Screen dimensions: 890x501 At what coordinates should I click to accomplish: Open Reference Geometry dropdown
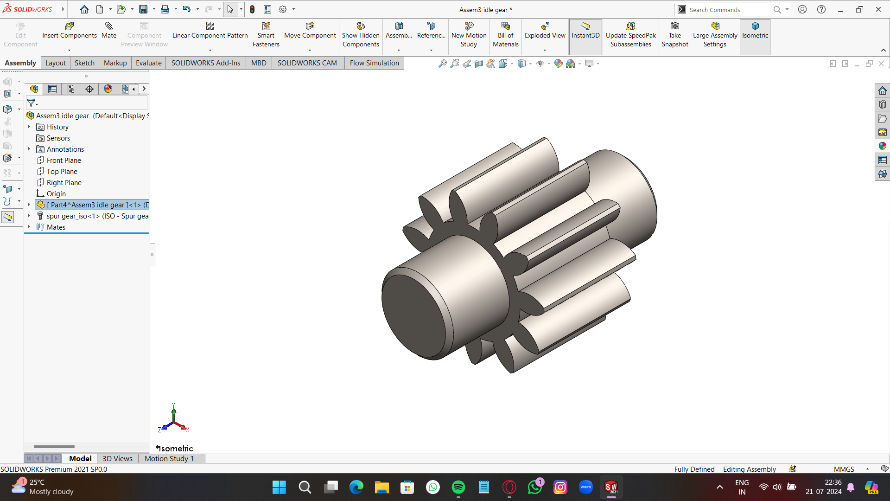[x=431, y=50]
